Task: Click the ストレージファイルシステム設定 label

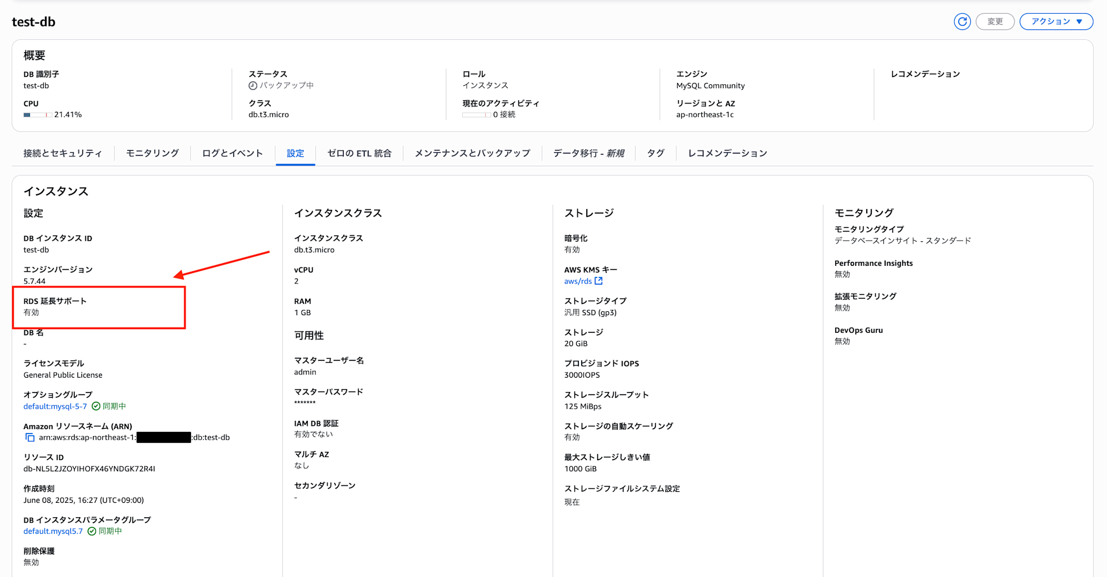Action: pyautogui.click(x=622, y=488)
